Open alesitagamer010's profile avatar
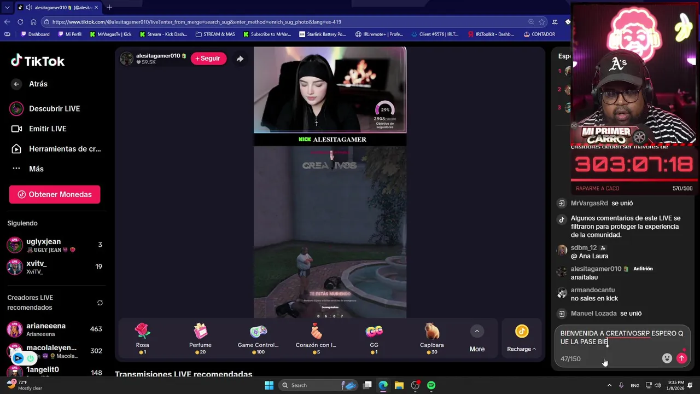This screenshot has width=700, height=394. pos(126,59)
